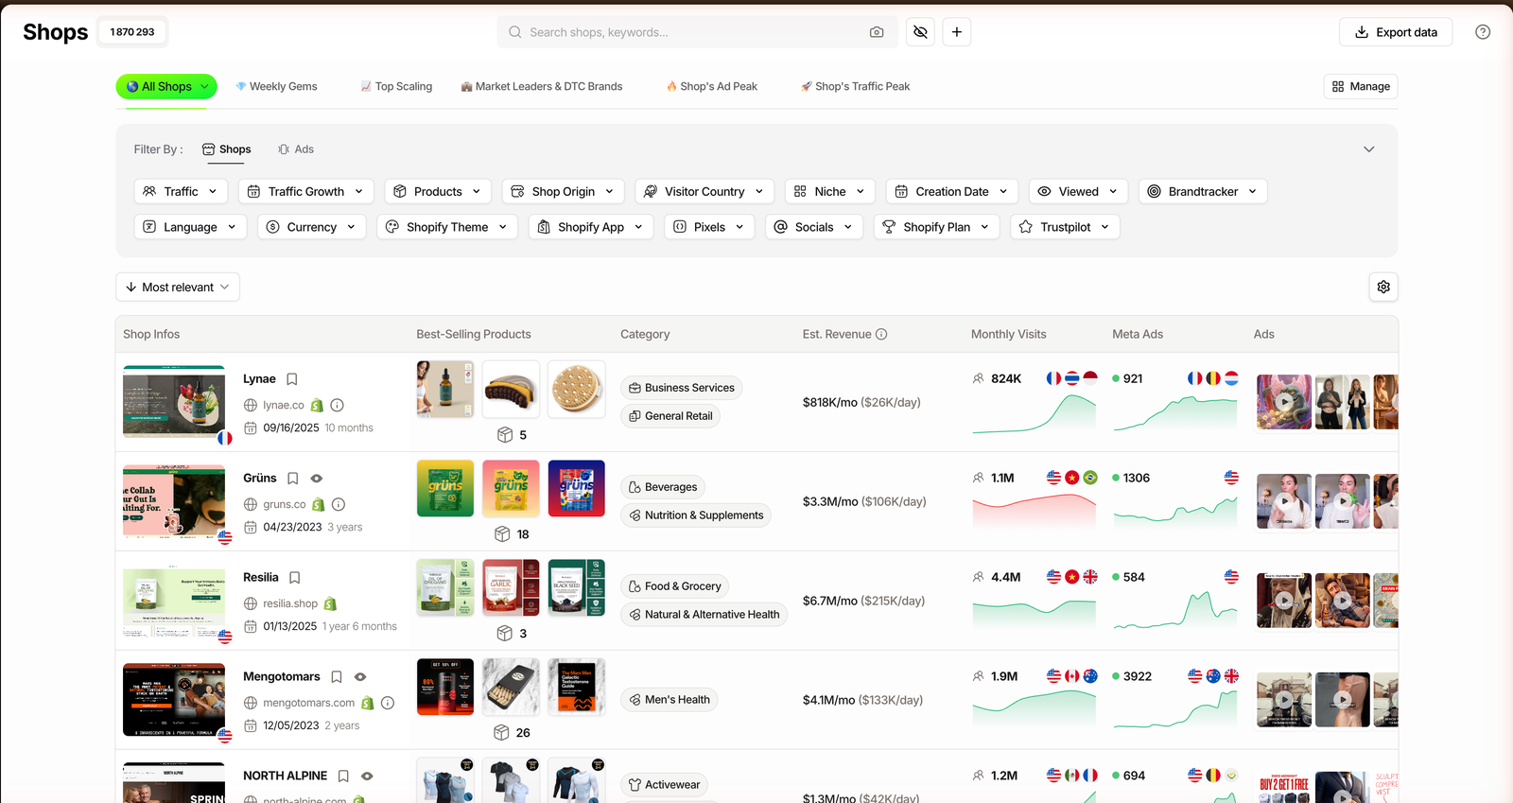Click the Export data button
1513x803 pixels.
[x=1396, y=32]
